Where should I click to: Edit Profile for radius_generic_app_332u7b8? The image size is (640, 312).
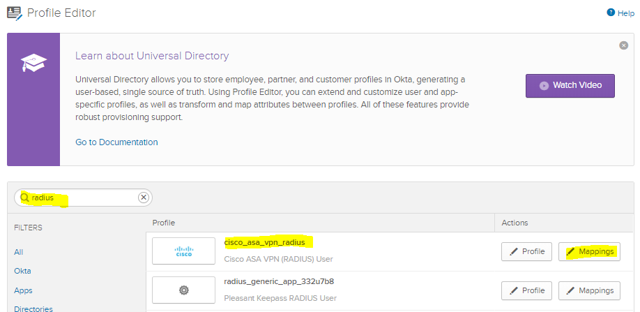[526, 290]
